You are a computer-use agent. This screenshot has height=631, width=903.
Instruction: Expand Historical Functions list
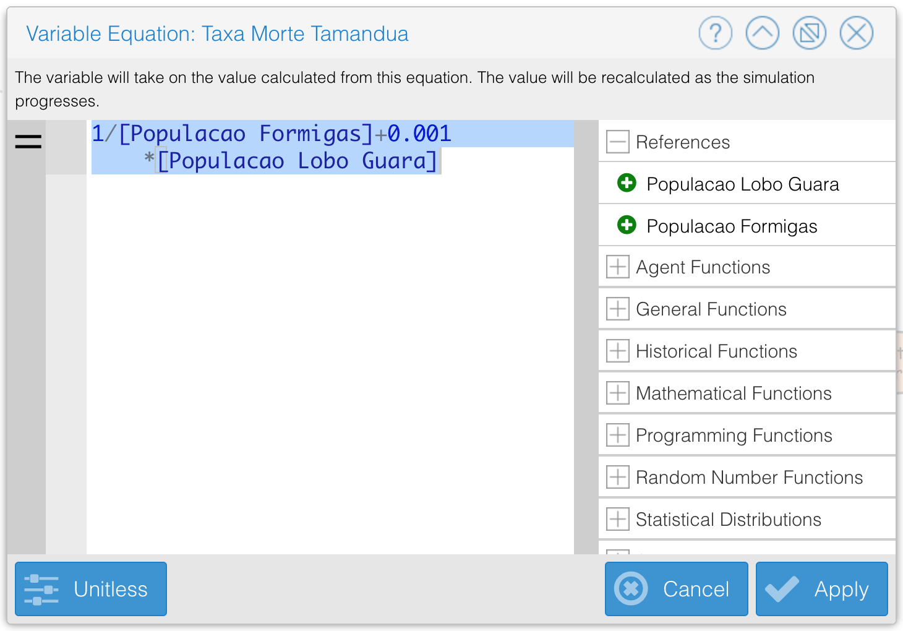(x=618, y=351)
